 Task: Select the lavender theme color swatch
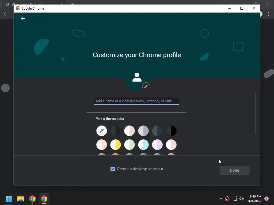(157, 145)
